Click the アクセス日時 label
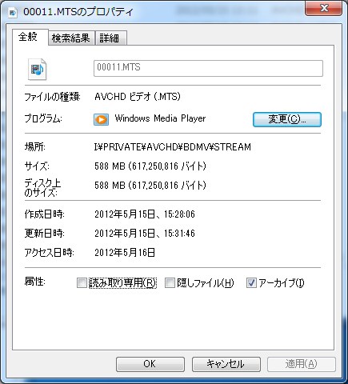348x384 pixels. click(x=49, y=252)
